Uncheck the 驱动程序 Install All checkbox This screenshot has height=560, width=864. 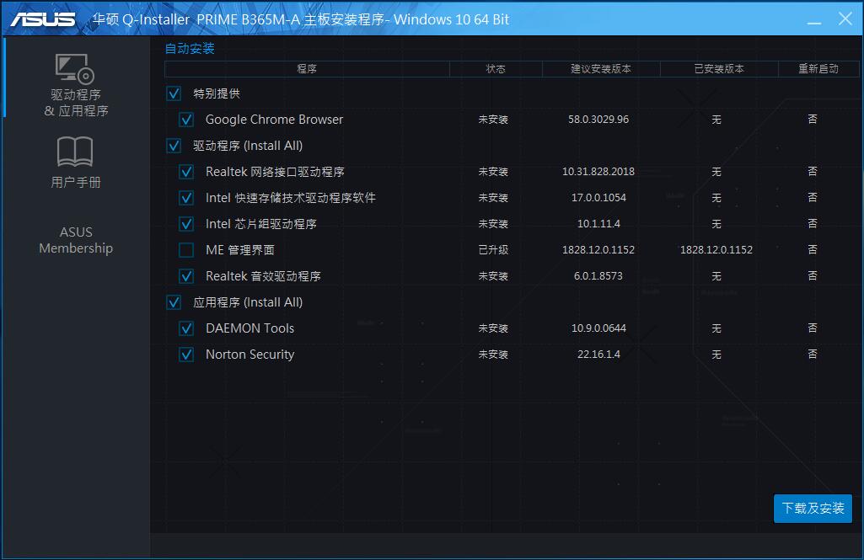click(x=174, y=146)
